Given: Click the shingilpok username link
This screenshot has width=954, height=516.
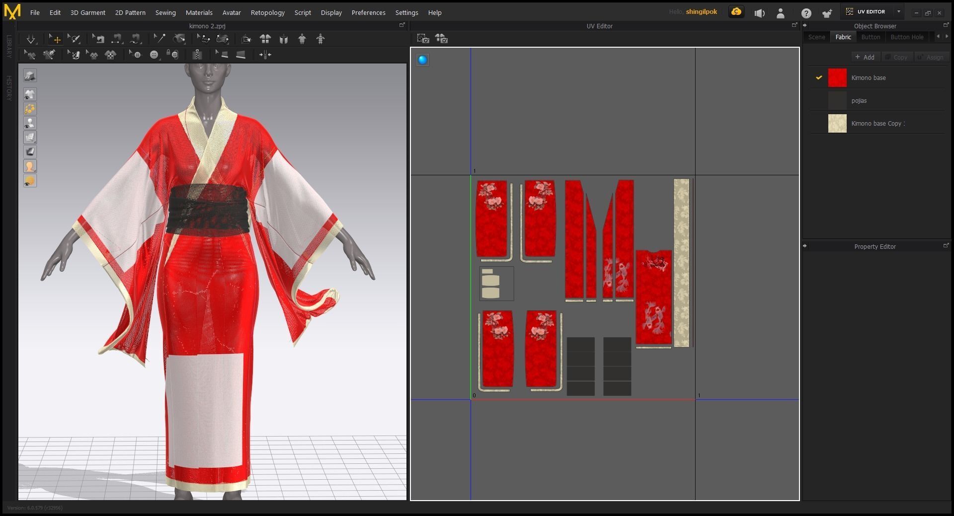Looking at the screenshot, I should pyautogui.click(x=701, y=12).
